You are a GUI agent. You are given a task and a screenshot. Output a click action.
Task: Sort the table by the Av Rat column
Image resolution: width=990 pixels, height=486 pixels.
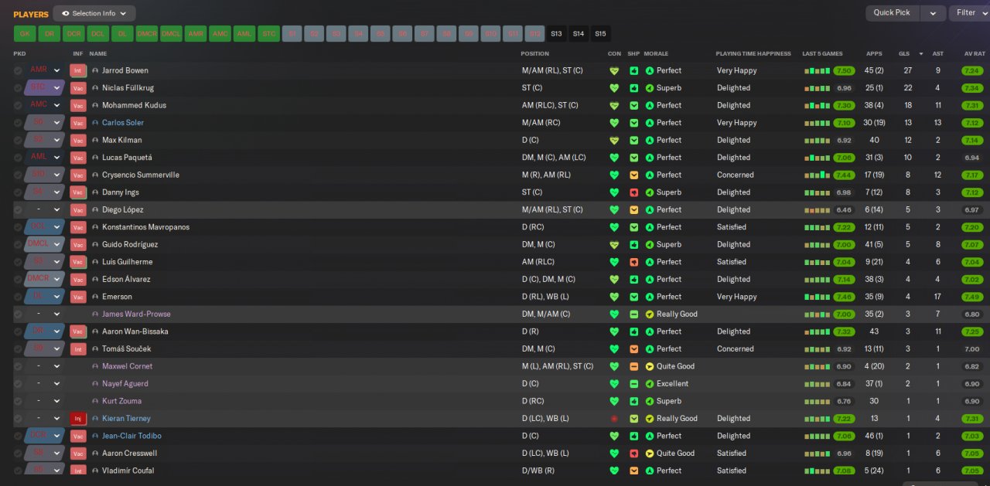[975, 54]
